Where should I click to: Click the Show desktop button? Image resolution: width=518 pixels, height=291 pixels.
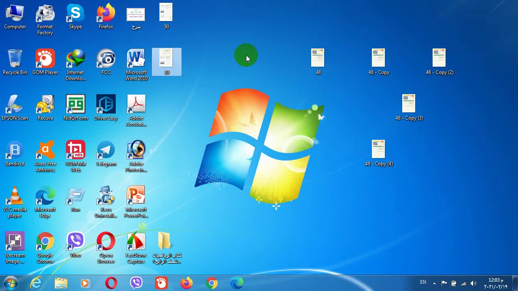(515, 283)
